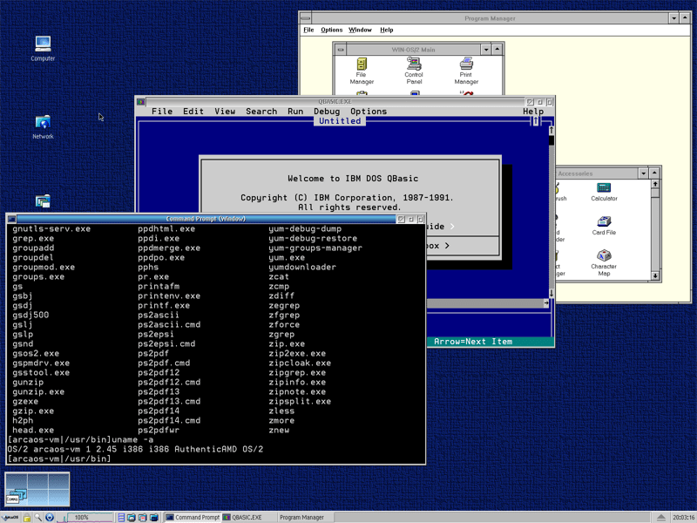697x523 pixels.
Task: Open the Options menu in Program Manager
Action: point(331,30)
